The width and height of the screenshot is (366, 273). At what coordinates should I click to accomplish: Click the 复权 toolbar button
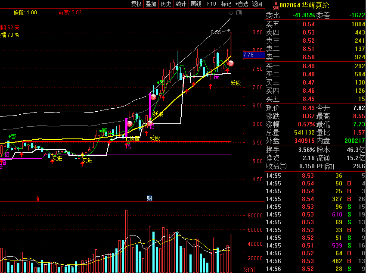[136, 4]
